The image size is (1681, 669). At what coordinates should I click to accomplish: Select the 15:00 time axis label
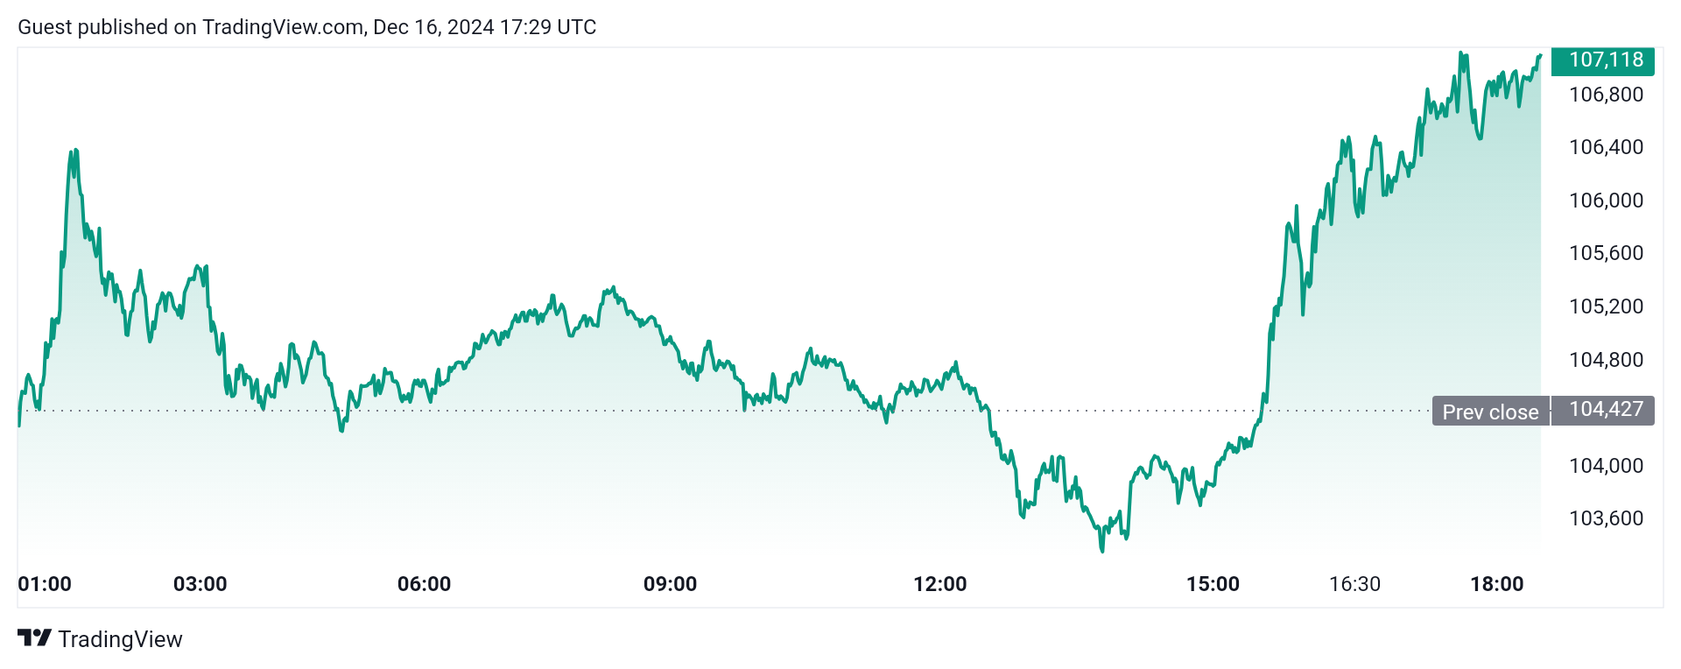(1213, 584)
